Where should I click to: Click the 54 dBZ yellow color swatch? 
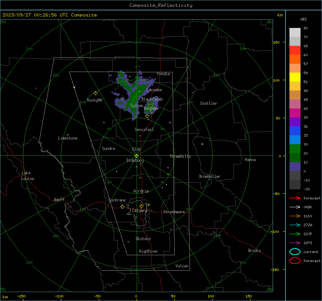click(295, 77)
